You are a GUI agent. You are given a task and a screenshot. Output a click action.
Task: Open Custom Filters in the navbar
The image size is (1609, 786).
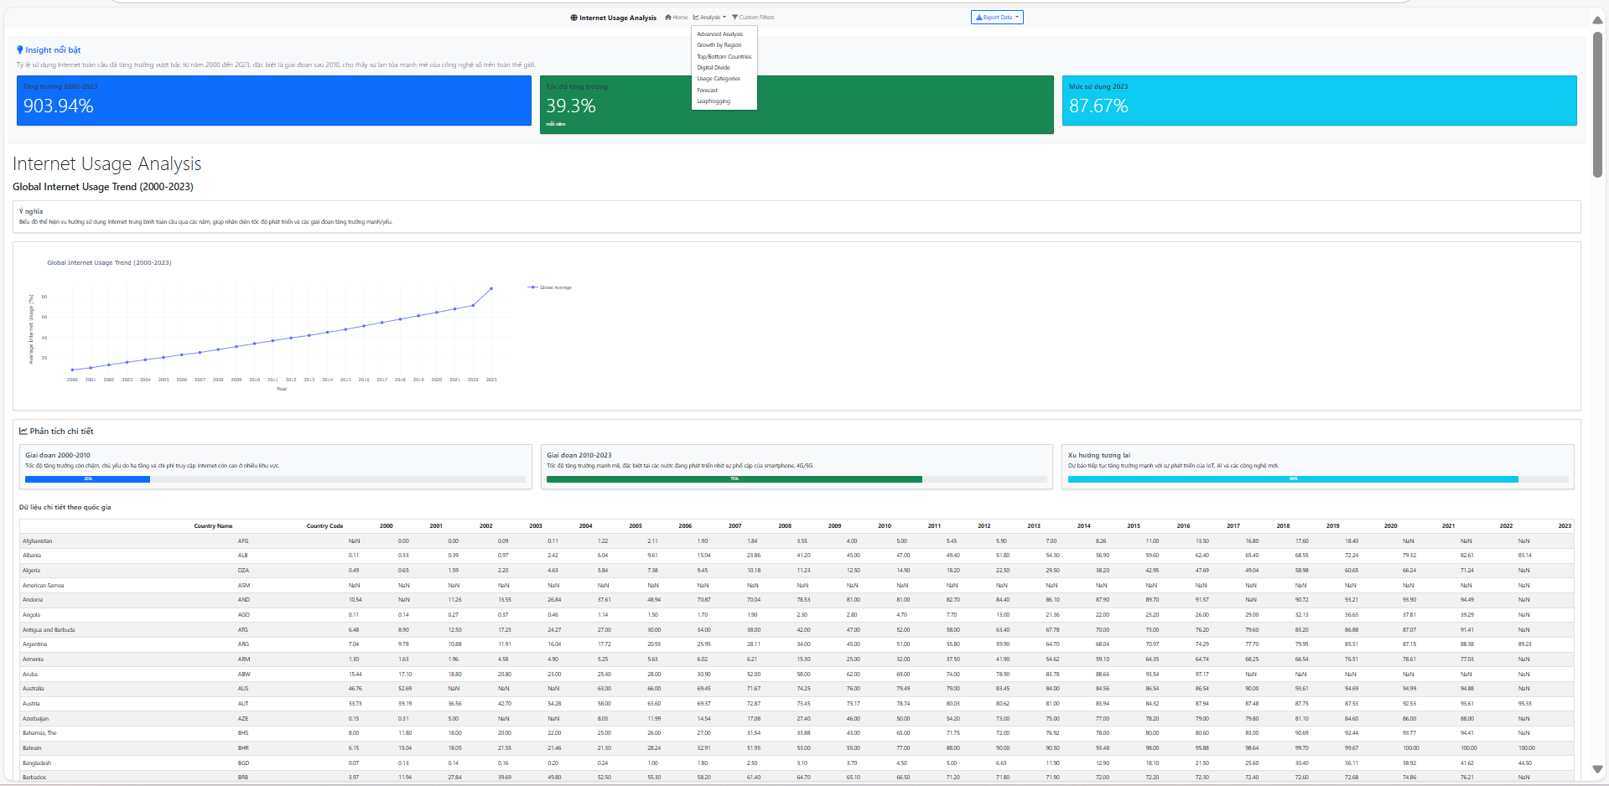tap(753, 17)
